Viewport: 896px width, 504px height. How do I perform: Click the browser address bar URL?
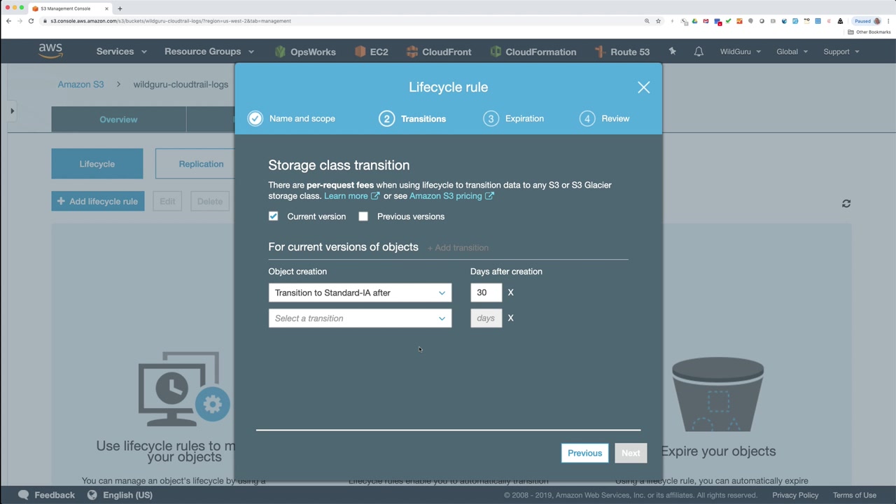pyautogui.click(x=171, y=21)
